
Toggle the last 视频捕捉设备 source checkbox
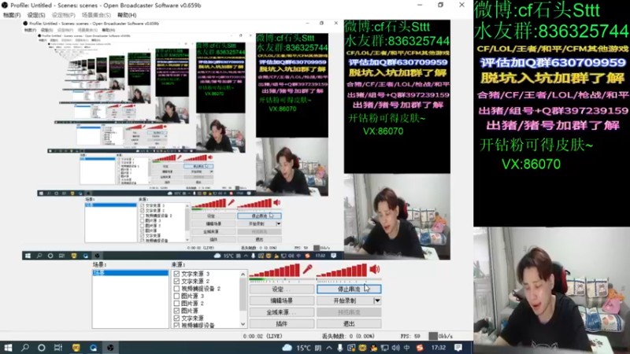click(x=176, y=325)
